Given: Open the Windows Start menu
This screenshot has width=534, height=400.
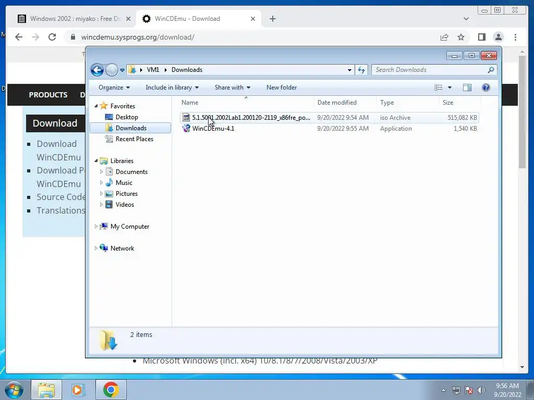Looking at the screenshot, I should 14,390.
